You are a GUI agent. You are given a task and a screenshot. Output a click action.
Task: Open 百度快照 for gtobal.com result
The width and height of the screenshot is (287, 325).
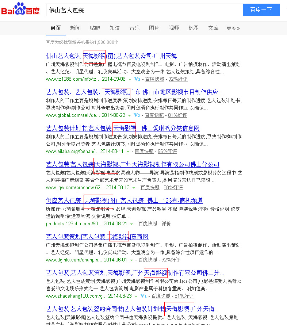(x=154, y=115)
